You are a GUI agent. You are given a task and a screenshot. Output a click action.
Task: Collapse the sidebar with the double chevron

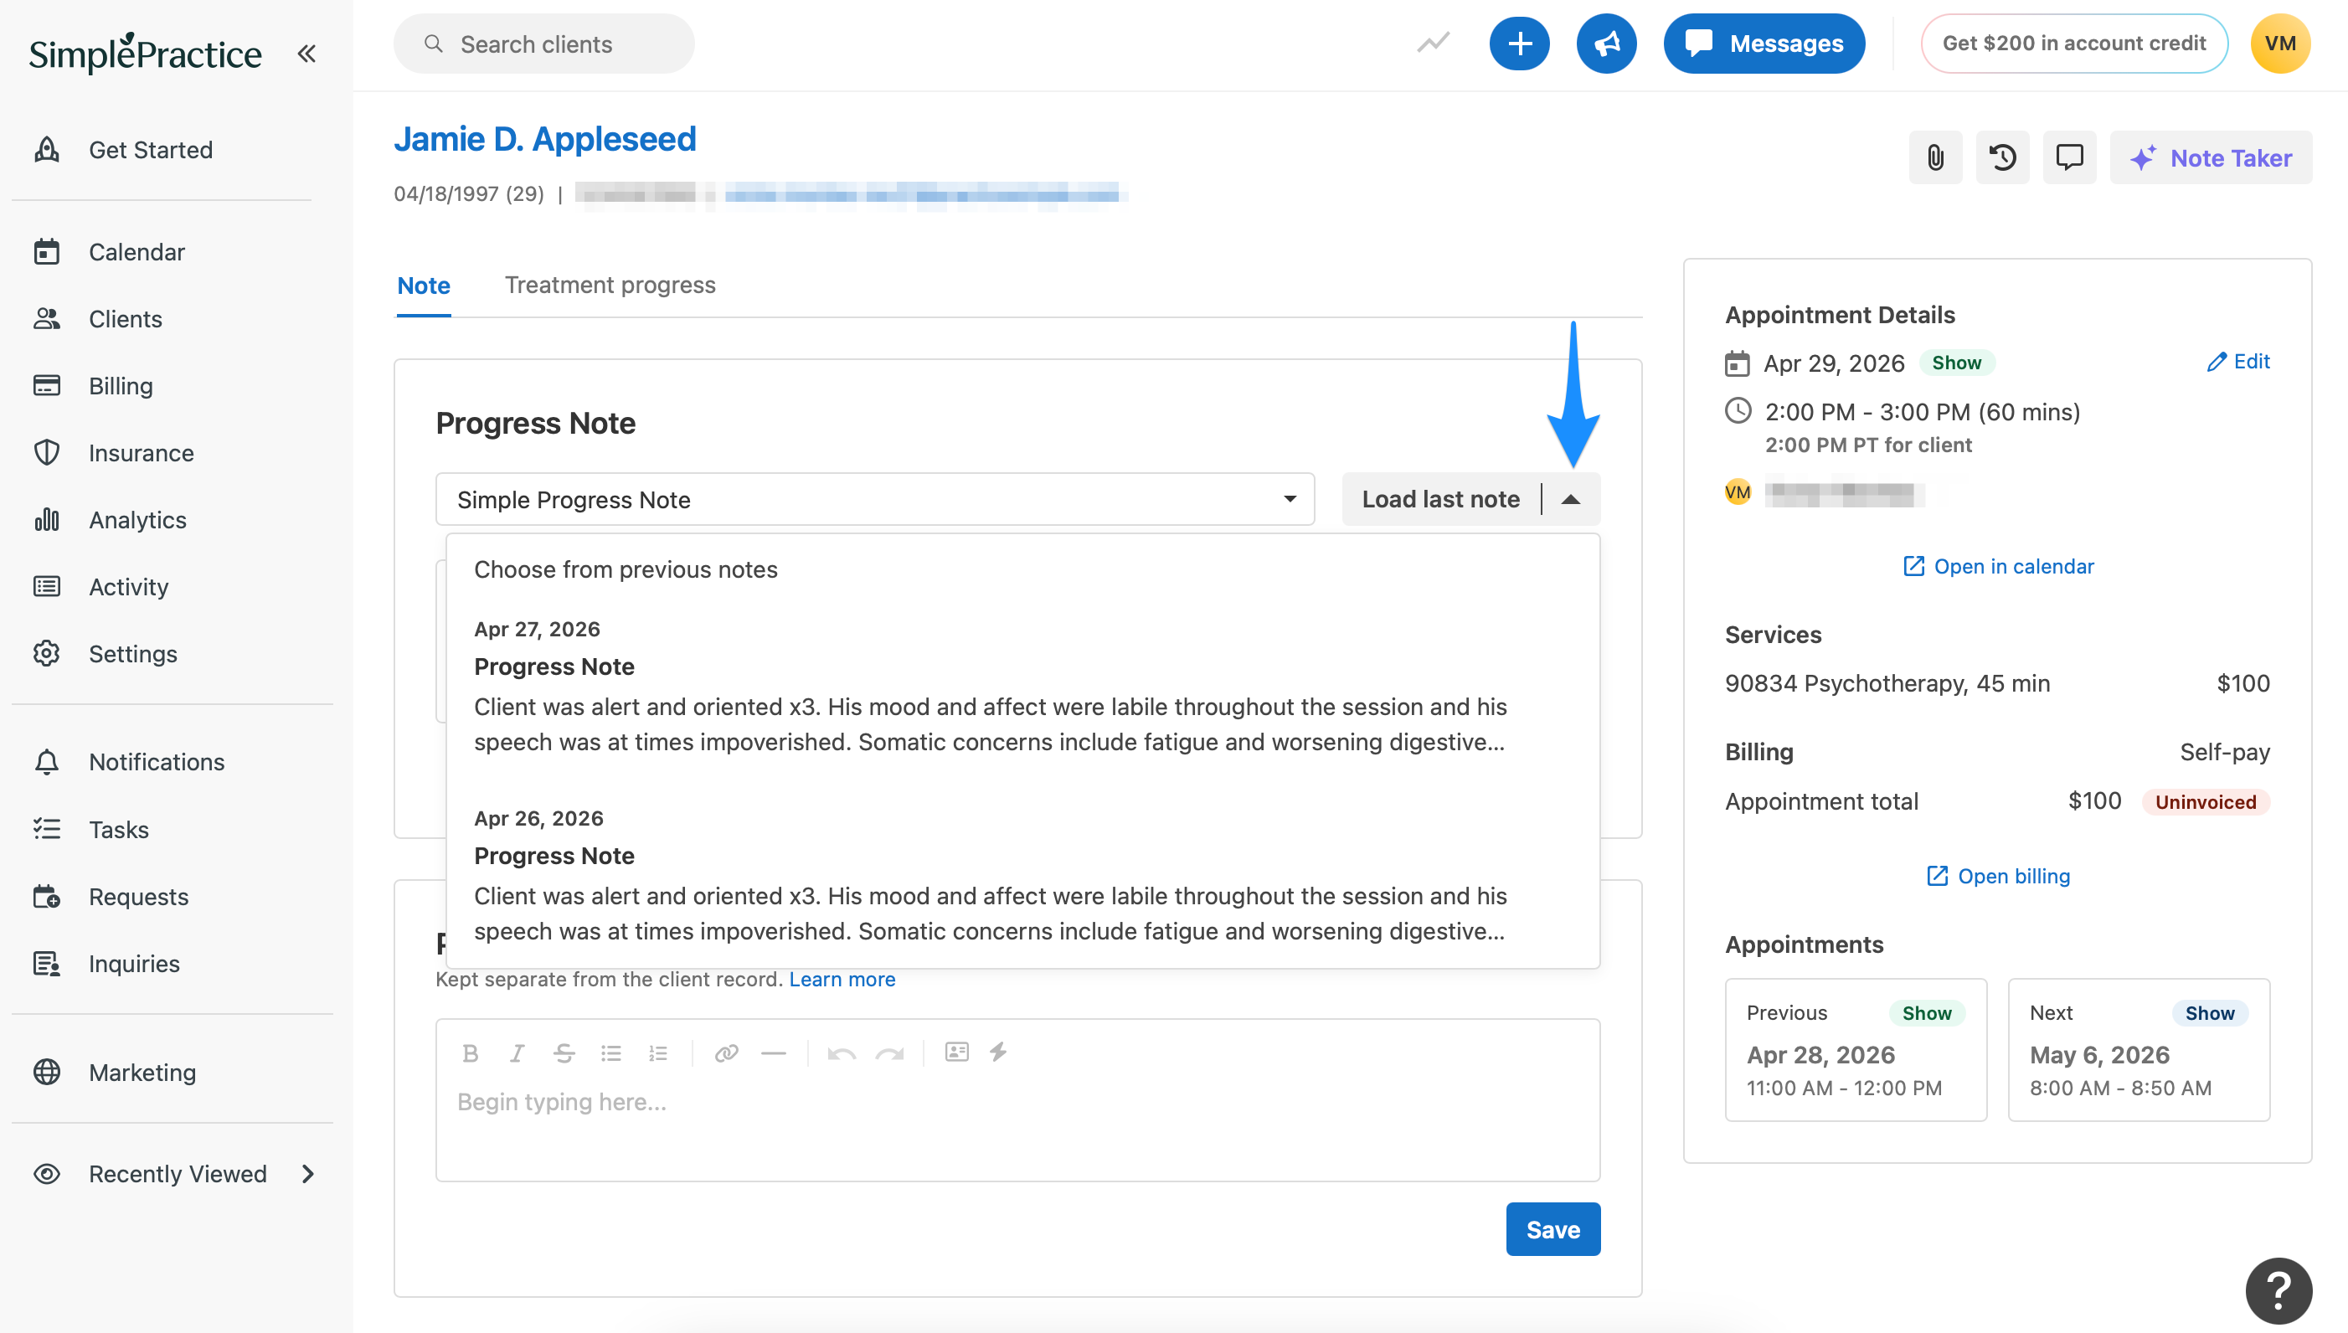(306, 53)
